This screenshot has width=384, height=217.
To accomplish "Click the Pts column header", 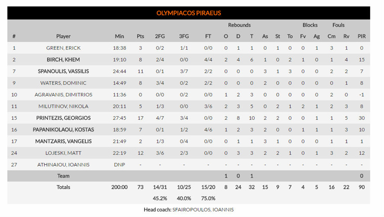I will [x=140, y=36].
